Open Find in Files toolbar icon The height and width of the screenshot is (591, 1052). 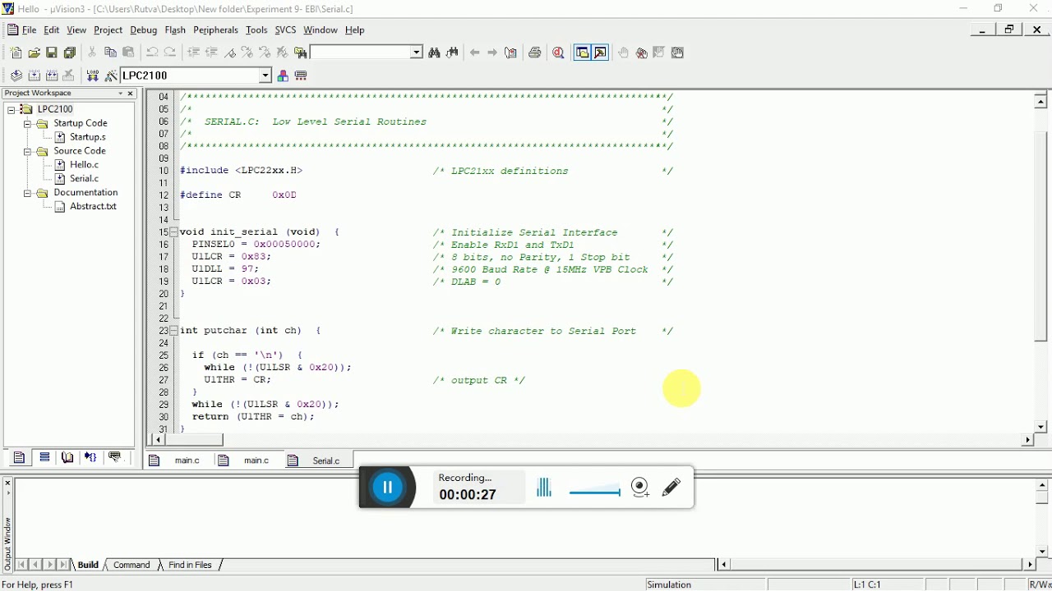(x=301, y=53)
